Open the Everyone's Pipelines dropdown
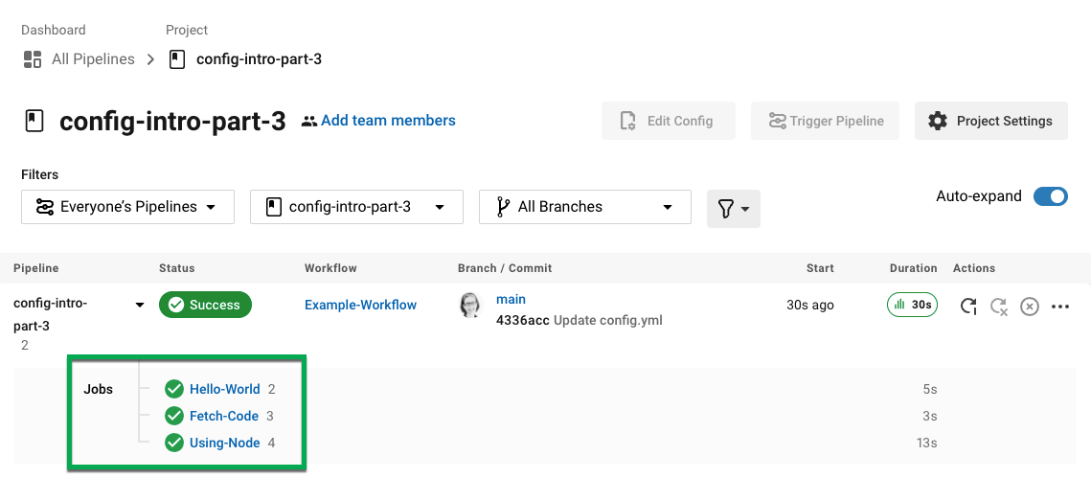Screen dimensions: 1091x478 click(x=127, y=207)
